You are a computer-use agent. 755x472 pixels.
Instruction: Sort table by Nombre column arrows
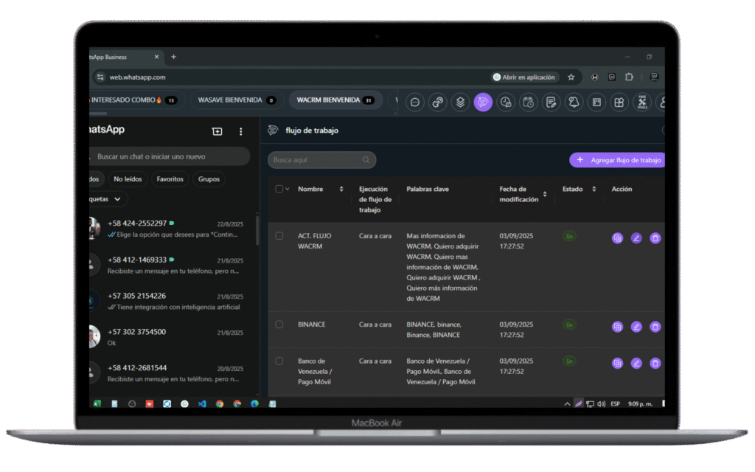click(341, 190)
